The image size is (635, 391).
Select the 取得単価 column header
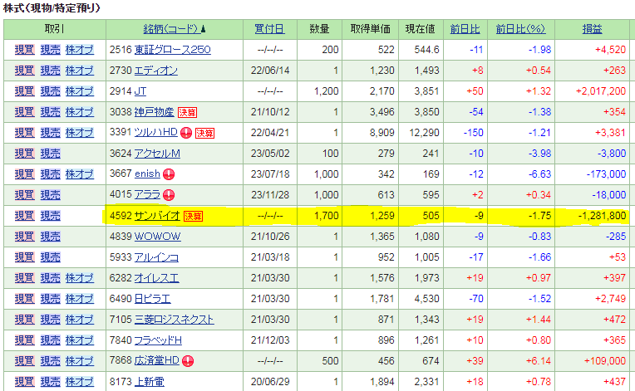[x=370, y=29]
